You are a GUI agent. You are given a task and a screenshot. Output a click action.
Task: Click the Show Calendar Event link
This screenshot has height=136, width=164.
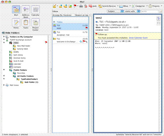click(138, 38)
